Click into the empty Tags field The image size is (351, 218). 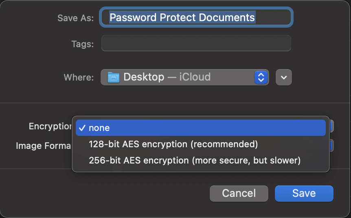[x=196, y=43]
